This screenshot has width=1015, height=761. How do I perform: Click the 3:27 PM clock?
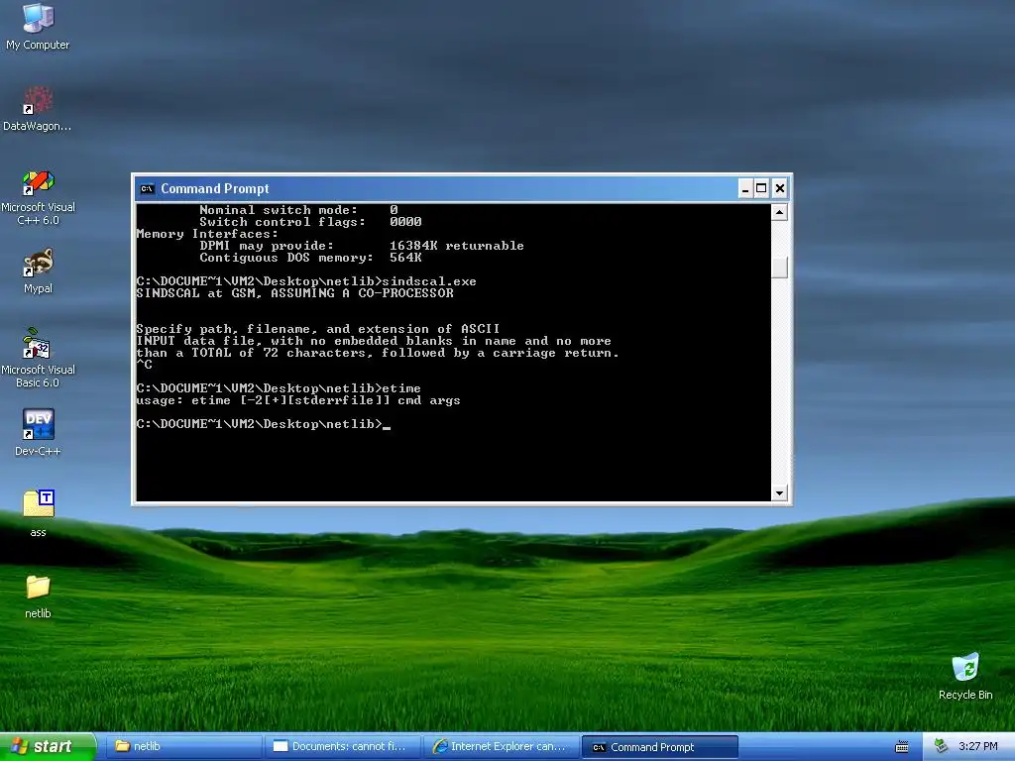tap(978, 746)
